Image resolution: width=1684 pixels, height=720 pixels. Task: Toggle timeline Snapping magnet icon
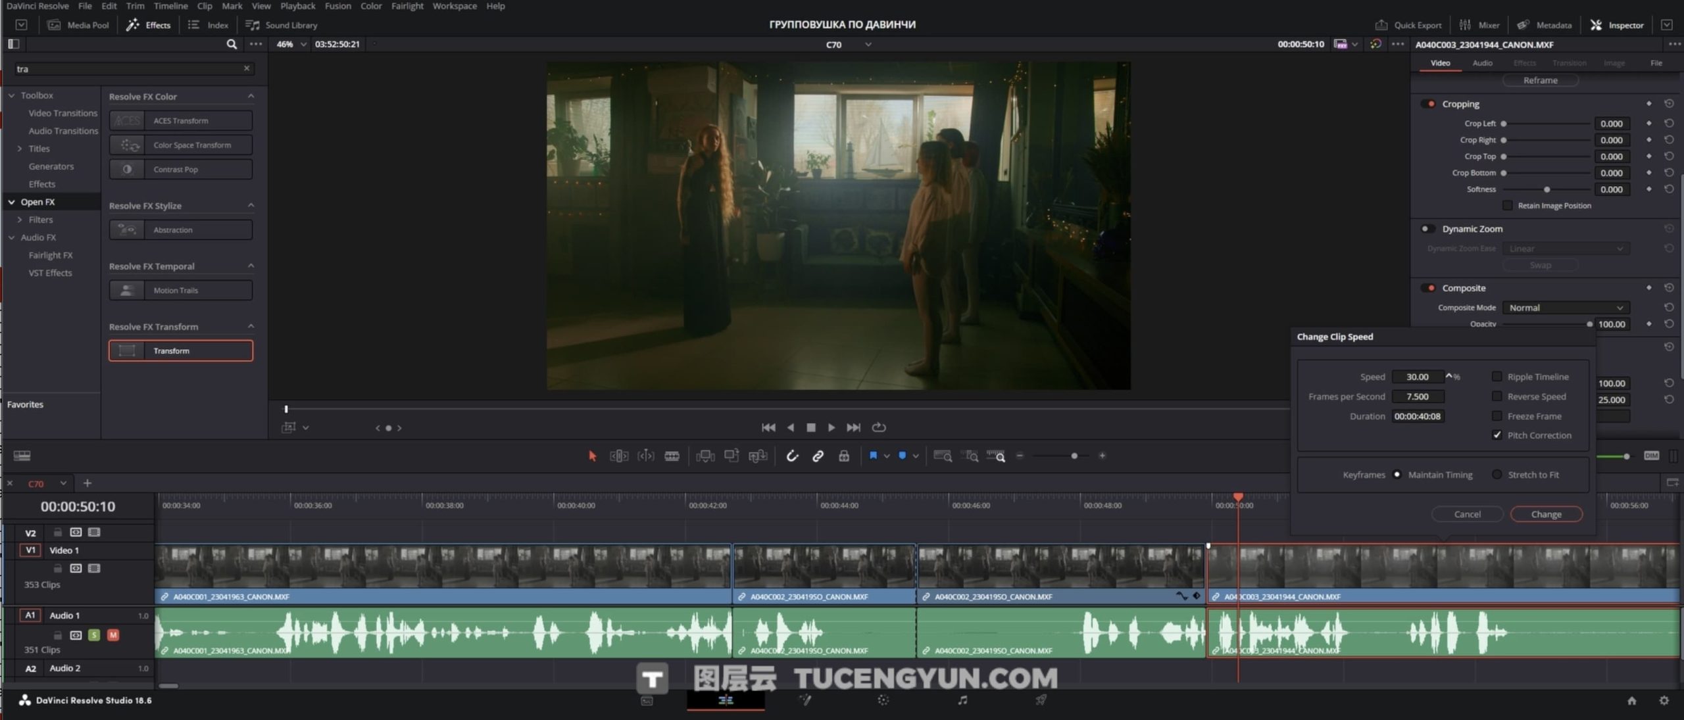tap(792, 456)
